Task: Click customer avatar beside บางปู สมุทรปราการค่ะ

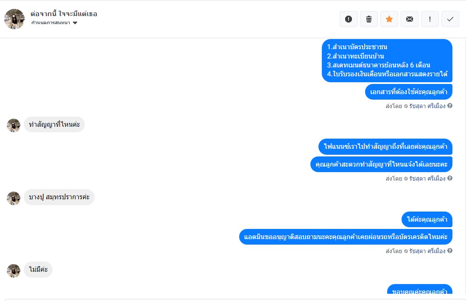Action: [x=14, y=198]
